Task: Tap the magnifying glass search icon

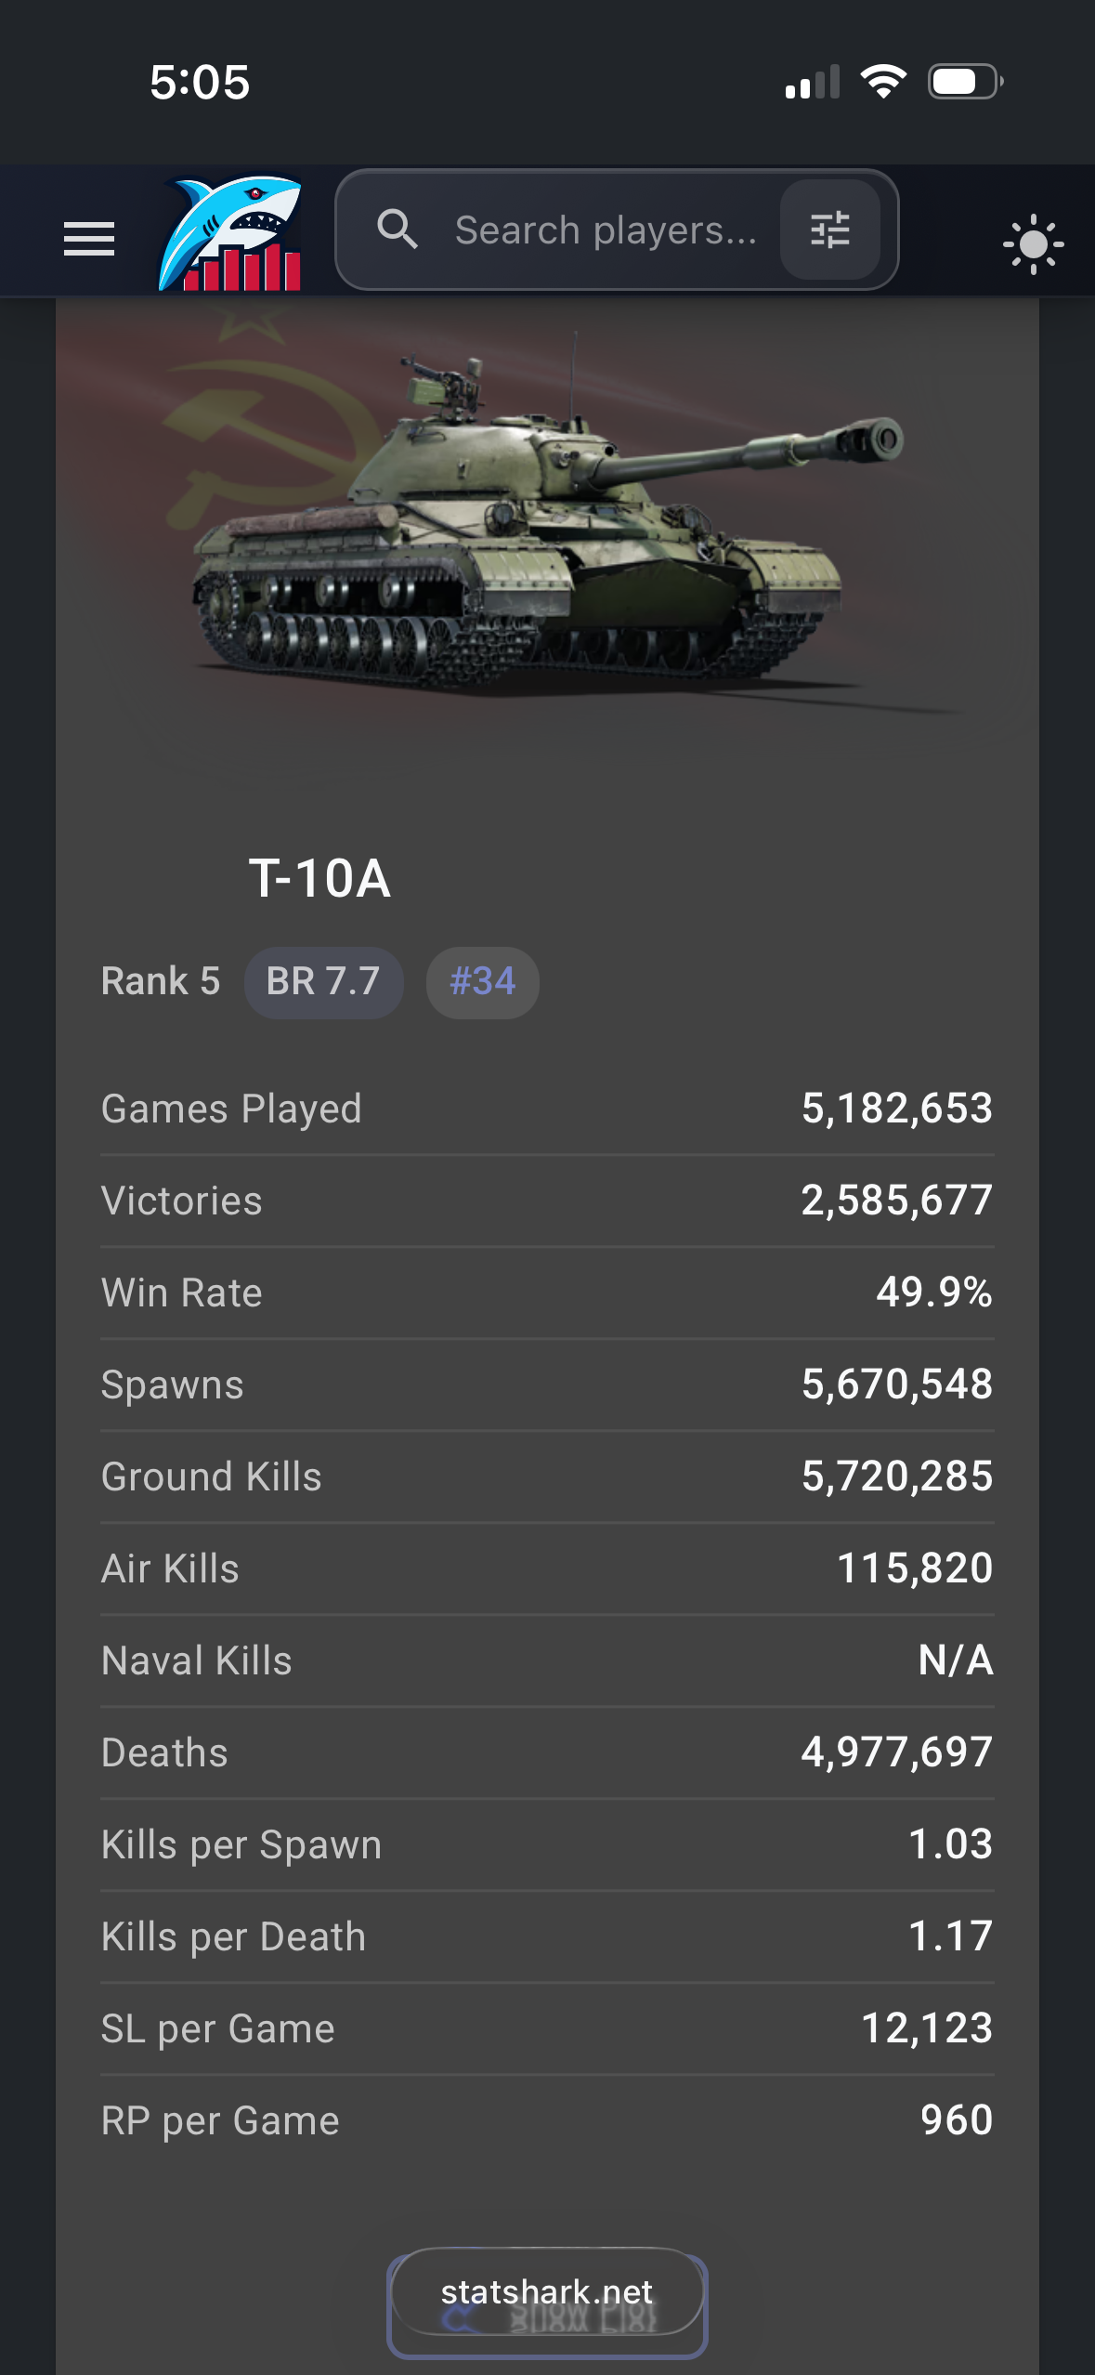Action: click(398, 230)
